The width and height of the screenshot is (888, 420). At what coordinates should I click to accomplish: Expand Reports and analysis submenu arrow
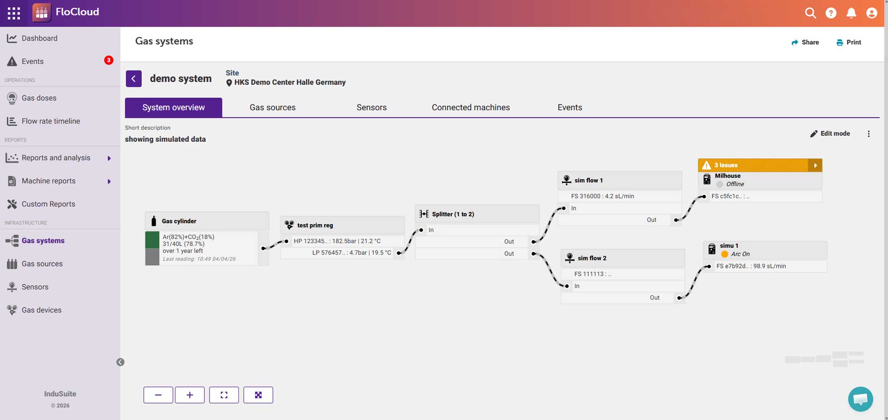point(109,158)
